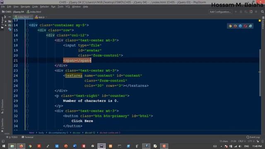The width and height of the screenshot is (265, 149).
Task: Collapse the fold at line 28 paragraph
Action: point(27,96)
